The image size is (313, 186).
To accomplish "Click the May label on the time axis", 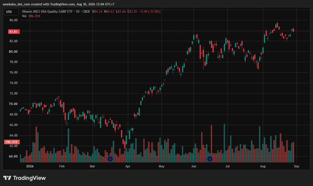I will coord(161,166).
